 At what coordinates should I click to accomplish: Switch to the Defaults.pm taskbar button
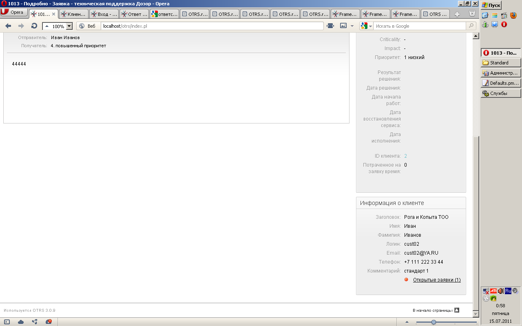coord(501,83)
